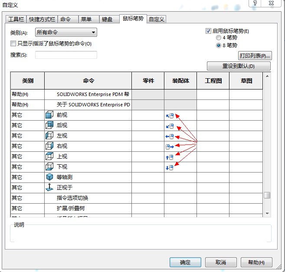Select the left-arrow gesture icon in 左视 row
Image resolution: width=285 pixels, height=272 pixels.
click(x=170, y=137)
